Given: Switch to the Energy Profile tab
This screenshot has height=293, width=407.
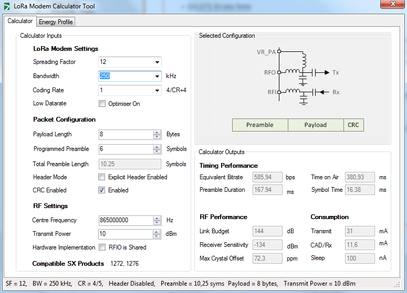Looking at the screenshot, I should 56,22.
